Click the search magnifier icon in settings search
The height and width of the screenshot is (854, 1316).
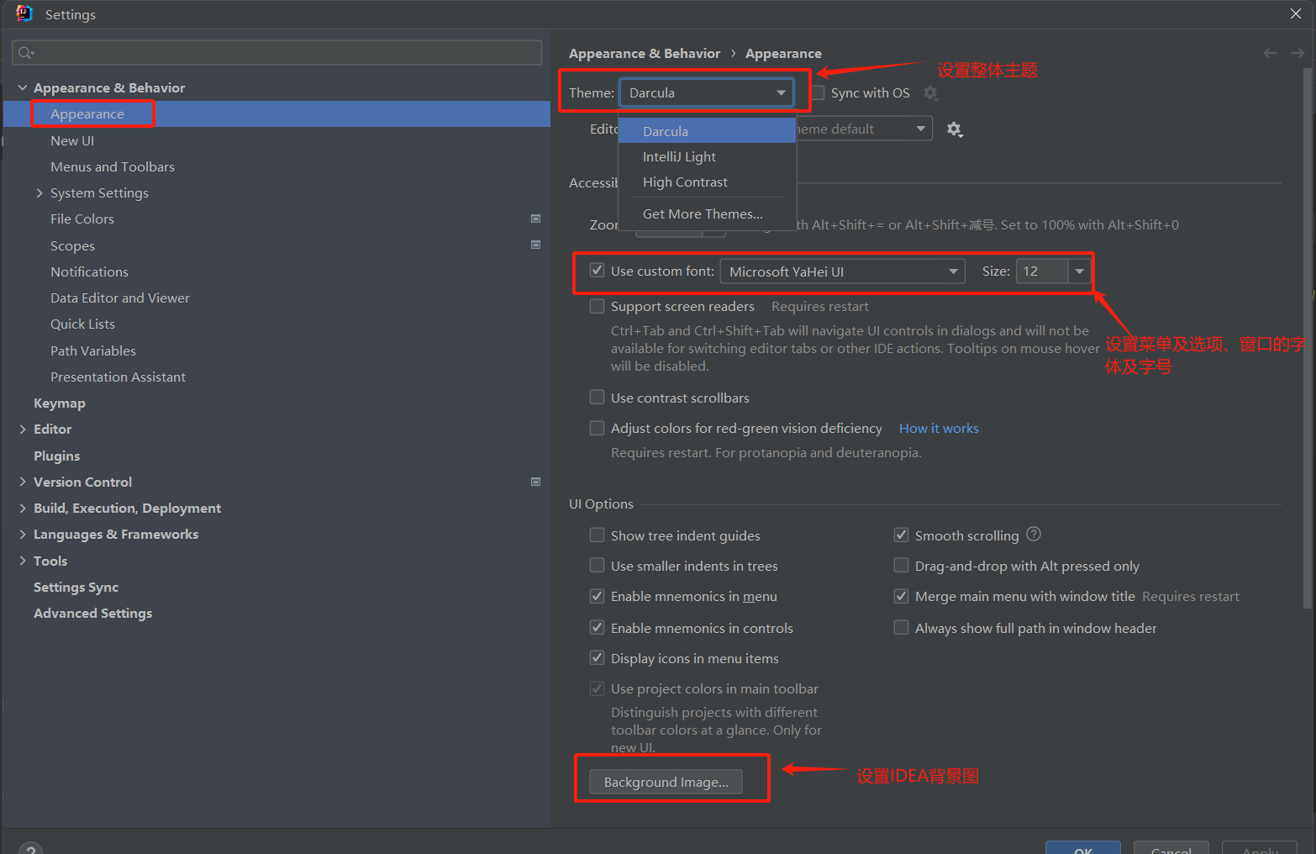(x=26, y=53)
